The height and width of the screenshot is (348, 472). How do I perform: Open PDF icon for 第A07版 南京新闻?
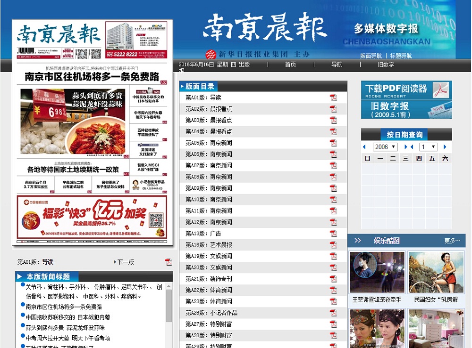(x=333, y=165)
